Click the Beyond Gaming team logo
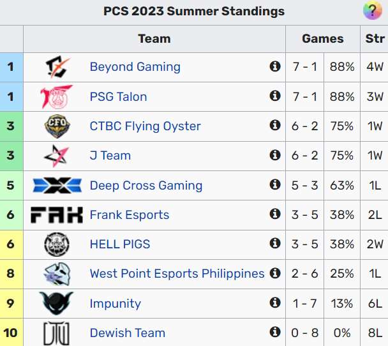The image size is (388, 346). coord(57,67)
